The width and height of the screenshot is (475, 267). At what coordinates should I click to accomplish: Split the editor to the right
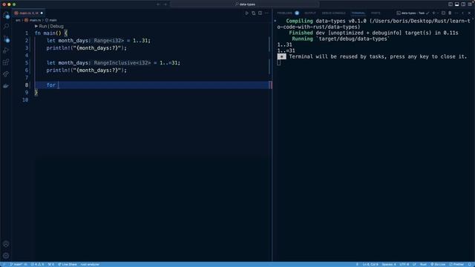coord(261,13)
